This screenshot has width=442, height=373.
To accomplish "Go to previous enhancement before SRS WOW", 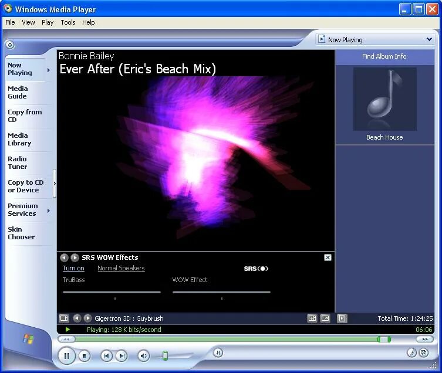I will point(64,257).
